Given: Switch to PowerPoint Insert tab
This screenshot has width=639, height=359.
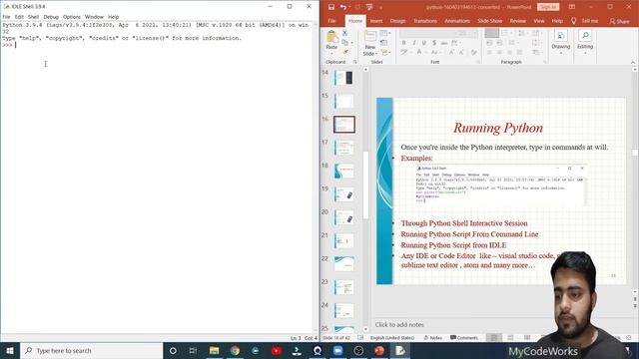Looking at the screenshot, I should coord(376,21).
